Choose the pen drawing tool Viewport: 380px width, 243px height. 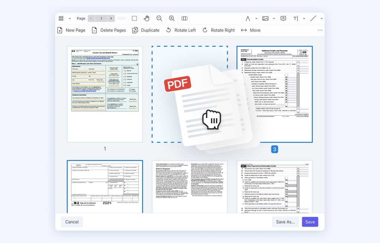click(248, 18)
